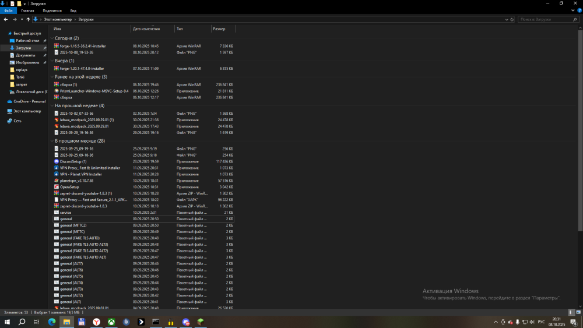Select the forge-1.16.5-36.2.41-installer archive icon

56,45
